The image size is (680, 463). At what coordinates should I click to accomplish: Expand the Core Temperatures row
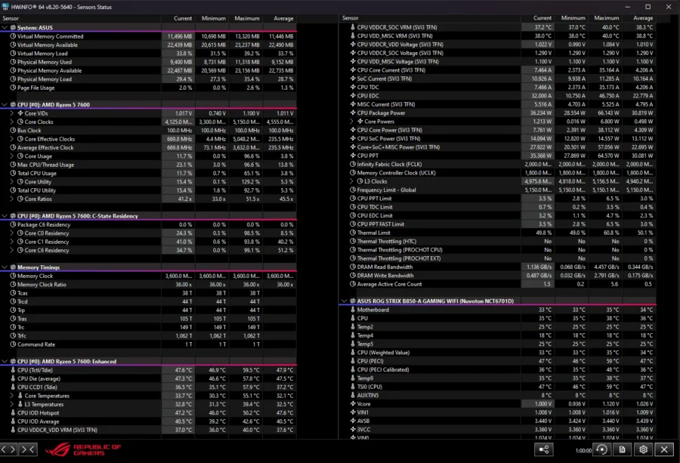[11, 396]
